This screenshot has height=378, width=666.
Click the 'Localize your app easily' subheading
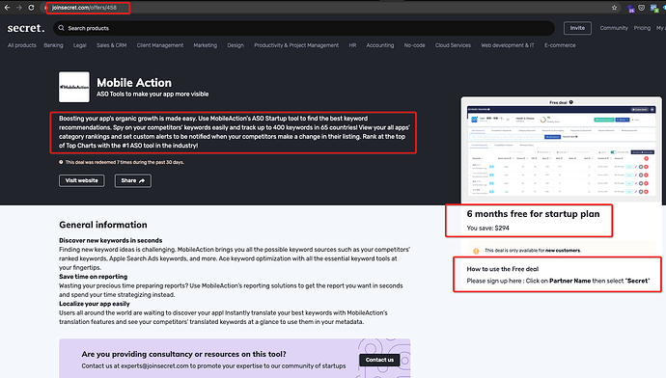95,304
